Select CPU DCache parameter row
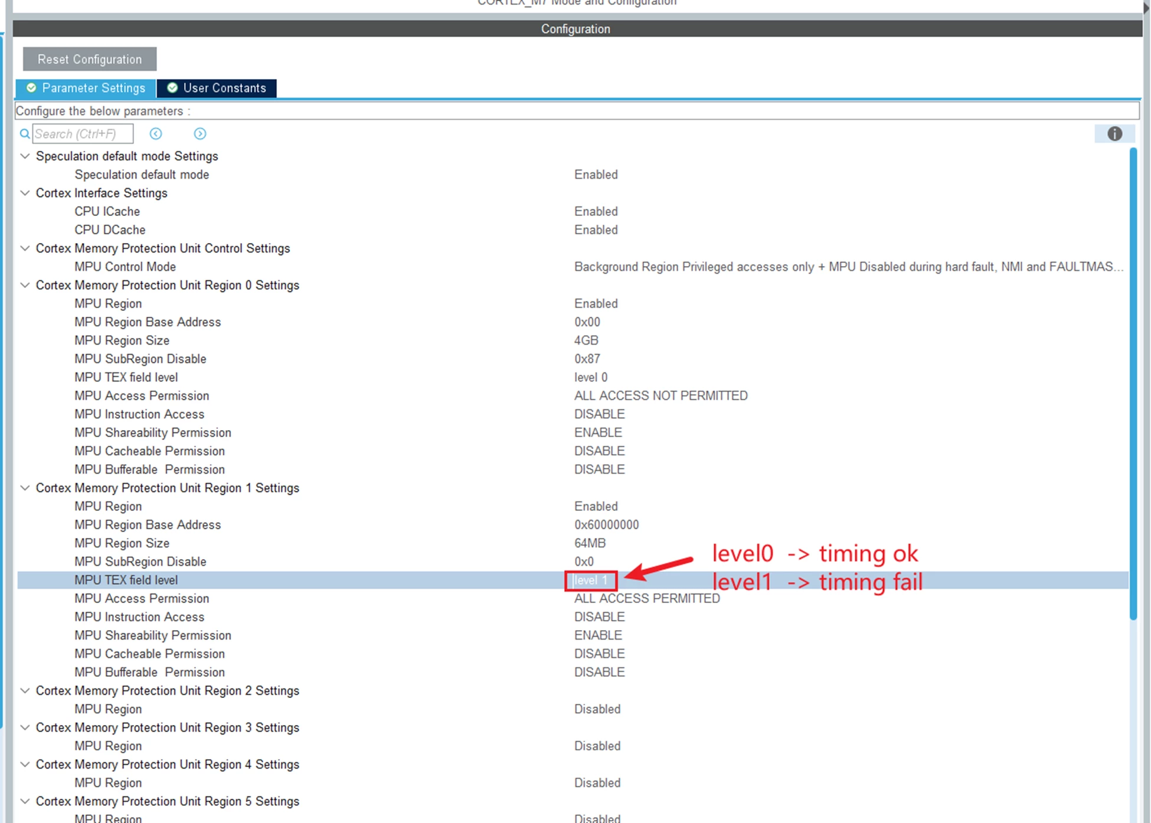1151x823 pixels. click(x=573, y=229)
